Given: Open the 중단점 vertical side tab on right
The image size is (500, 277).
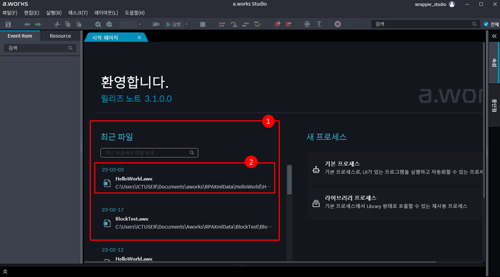Looking at the screenshot, I should [494, 105].
